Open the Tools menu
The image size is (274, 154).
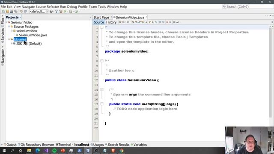(102, 7)
